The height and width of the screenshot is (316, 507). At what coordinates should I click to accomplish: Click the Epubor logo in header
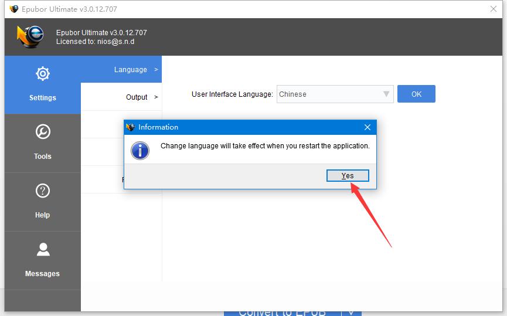[30, 36]
